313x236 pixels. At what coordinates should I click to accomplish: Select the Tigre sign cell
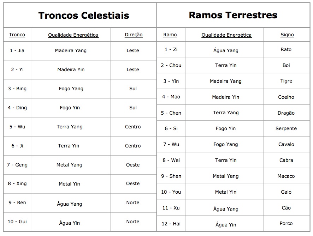point(286,81)
